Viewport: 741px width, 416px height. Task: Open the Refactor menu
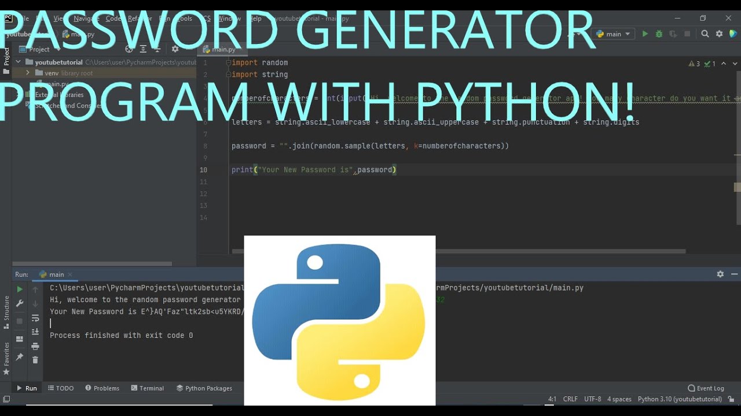(x=140, y=18)
